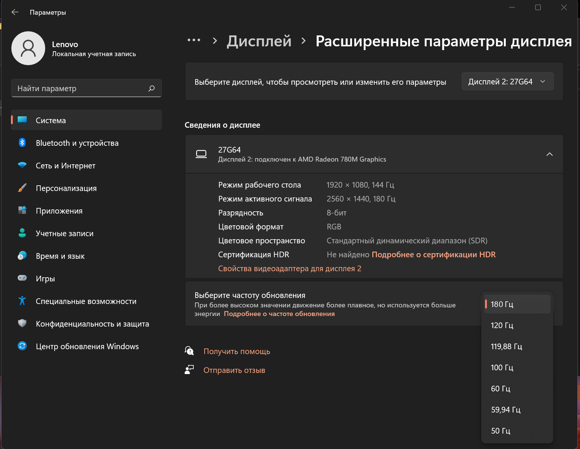The width and height of the screenshot is (580, 449).
Task: Pick the 119,88 Гц option
Action: coord(506,347)
